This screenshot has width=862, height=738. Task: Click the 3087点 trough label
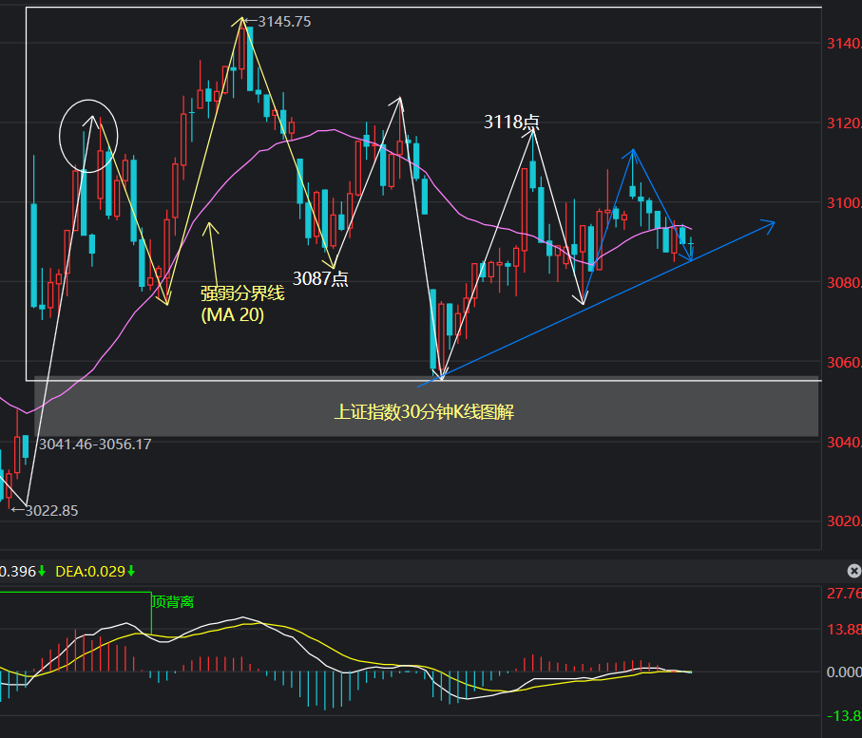(x=320, y=278)
